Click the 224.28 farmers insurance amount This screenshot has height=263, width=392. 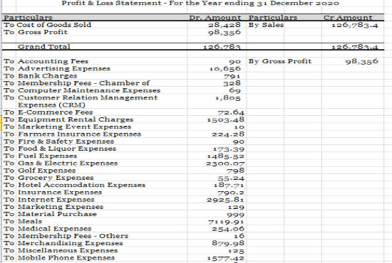pos(228,134)
